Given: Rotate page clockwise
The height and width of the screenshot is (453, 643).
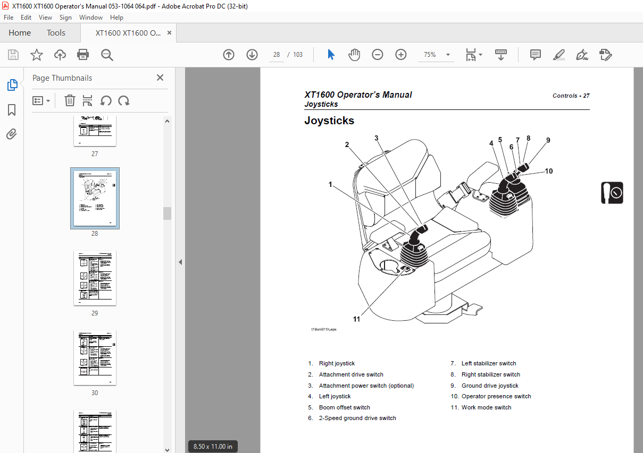Looking at the screenshot, I should click(x=124, y=101).
